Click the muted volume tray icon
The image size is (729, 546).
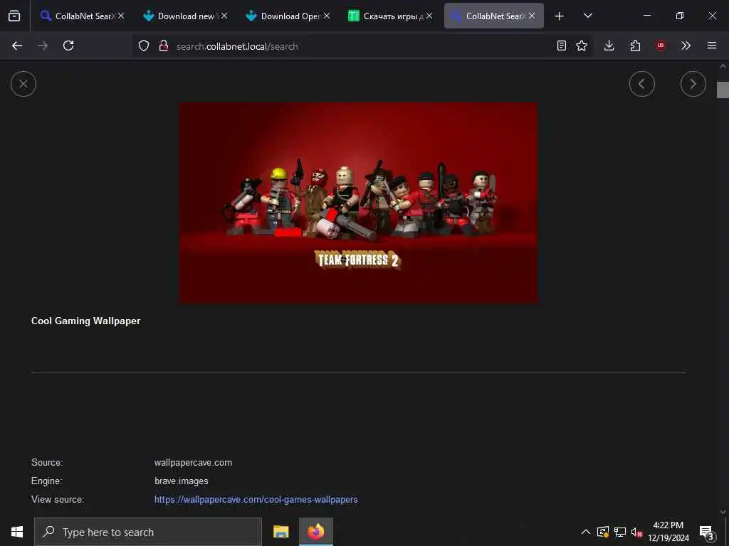[x=636, y=532]
